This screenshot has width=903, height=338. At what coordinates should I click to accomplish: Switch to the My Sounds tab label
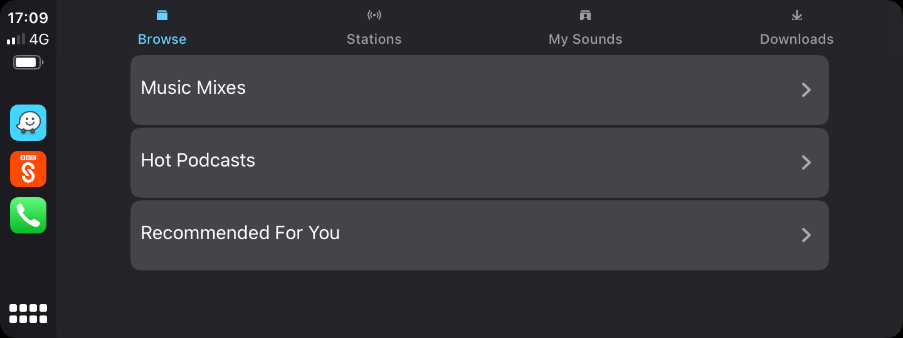click(x=586, y=39)
